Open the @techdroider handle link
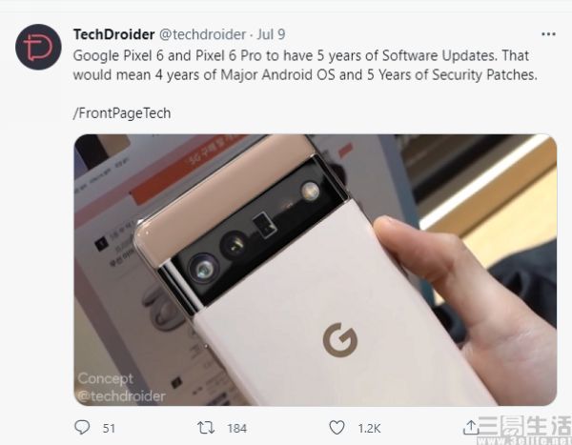Viewport: 572px width, 445px height. [x=202, y=34]
